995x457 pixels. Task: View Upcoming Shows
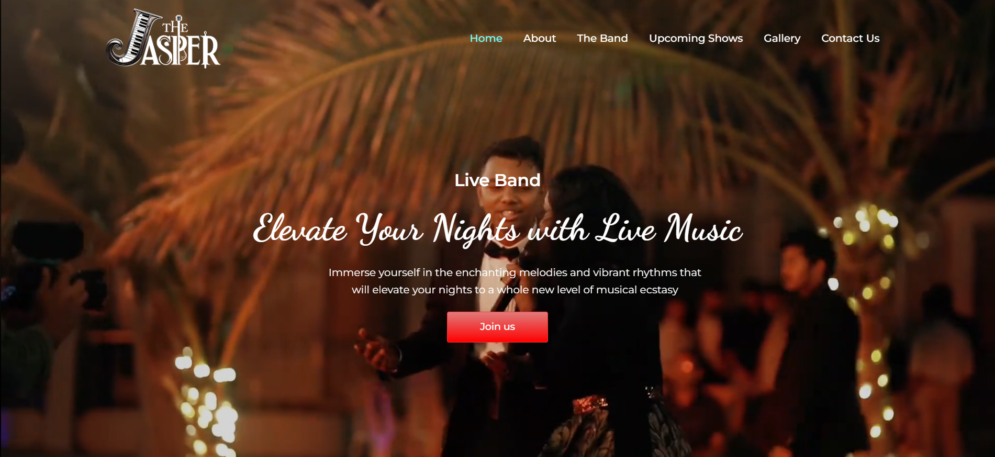coord(696,38)
